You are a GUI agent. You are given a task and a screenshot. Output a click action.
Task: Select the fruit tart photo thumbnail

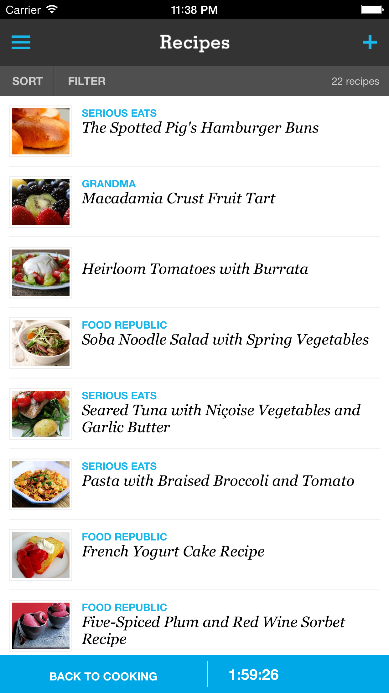point(41,202)
